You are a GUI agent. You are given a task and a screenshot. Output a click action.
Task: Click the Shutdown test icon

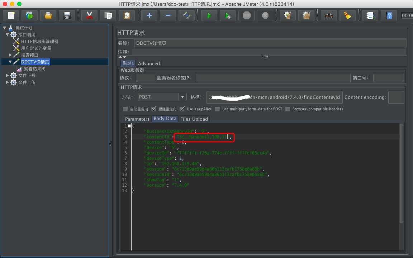265,15
